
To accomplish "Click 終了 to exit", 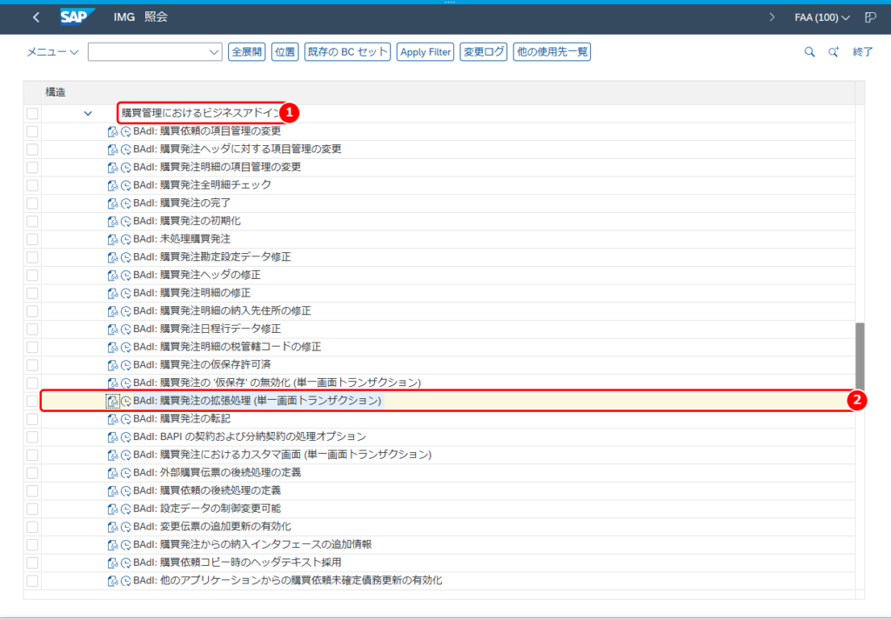I will point(862,51).
